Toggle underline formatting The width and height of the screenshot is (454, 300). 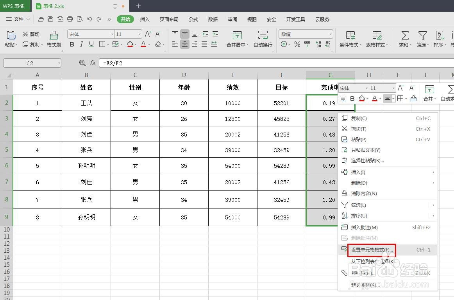pyautogui.click(x=91, y=44)
